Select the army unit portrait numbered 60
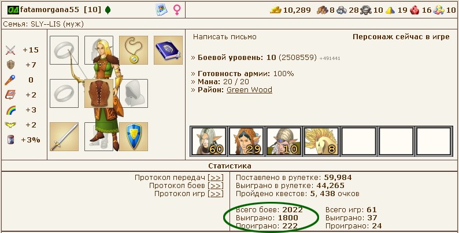This screenshot has height=233, width=459. (209, 141)
